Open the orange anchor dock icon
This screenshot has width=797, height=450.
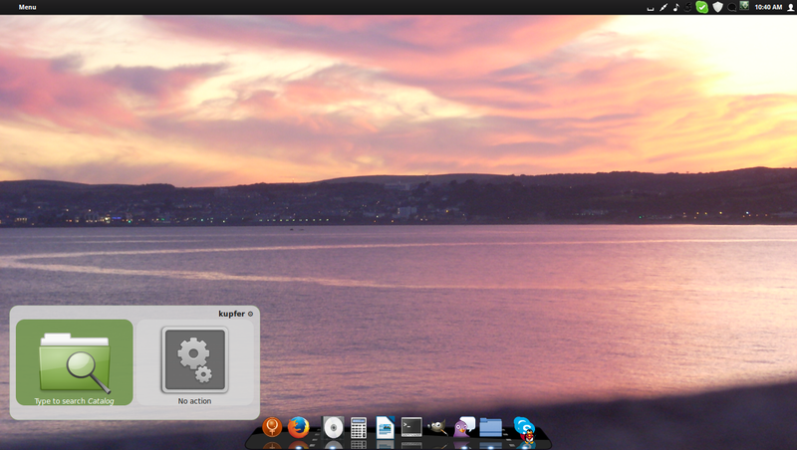pos(272,427)
